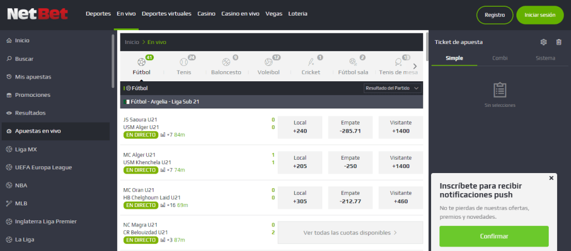This screenshot has height=251, width=571.
Task: Show more sports with right arrow
Action: [x=415, y=66]
